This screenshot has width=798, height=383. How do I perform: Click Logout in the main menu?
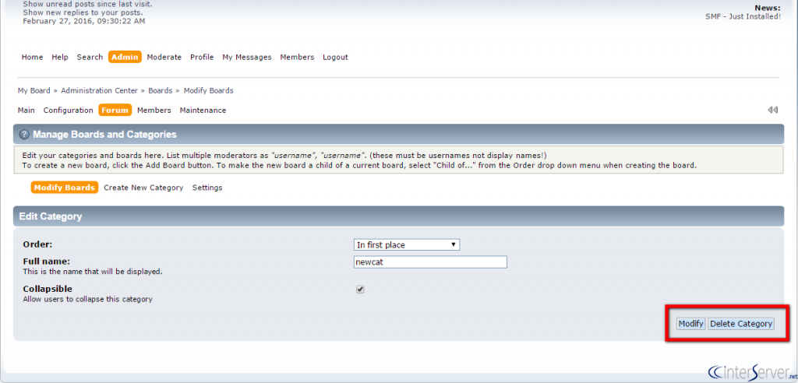coord(335,57)
